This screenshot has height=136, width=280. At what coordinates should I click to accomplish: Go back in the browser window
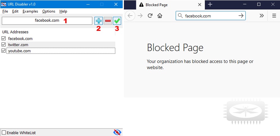click(x=130, y=16)
